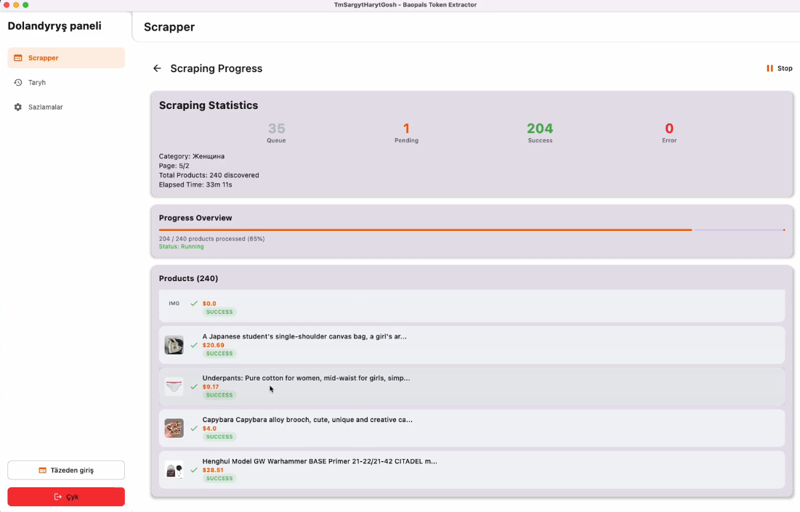
Task: Click the SUCCESS badge under $0.0
Action: [x=219, y=312]
